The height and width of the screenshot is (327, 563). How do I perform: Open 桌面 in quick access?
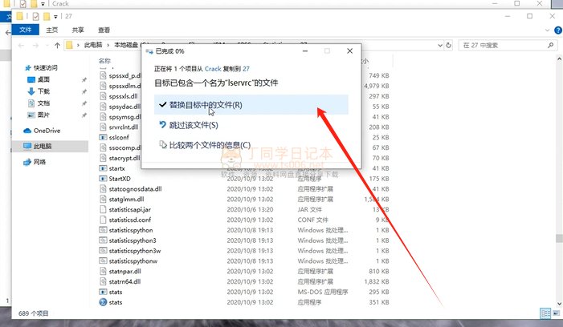(43, 79)
